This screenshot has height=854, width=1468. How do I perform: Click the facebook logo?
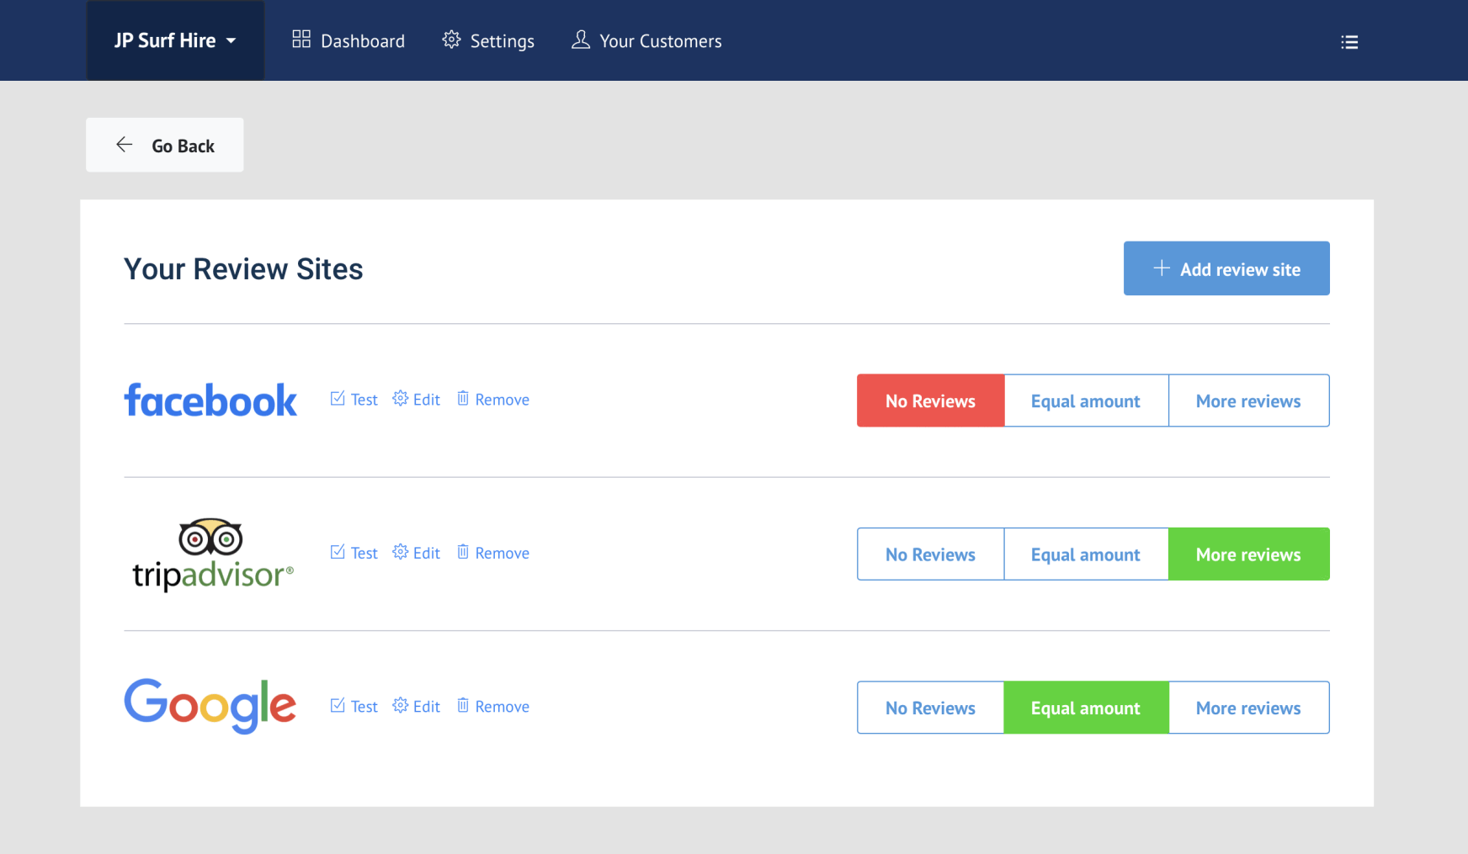[x=210, y=400]
